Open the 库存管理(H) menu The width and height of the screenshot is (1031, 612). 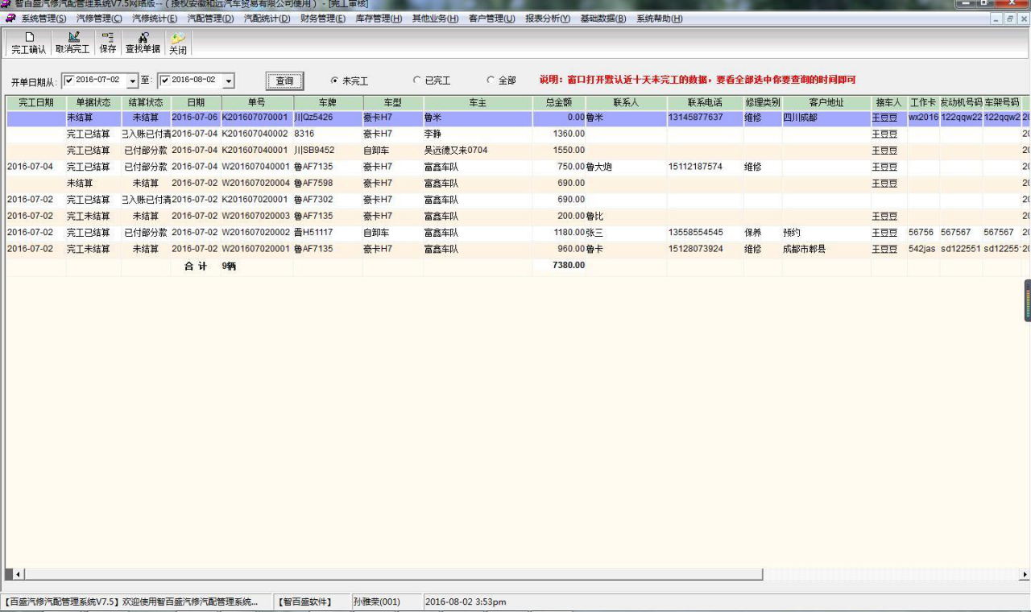[x=379, y=19]
